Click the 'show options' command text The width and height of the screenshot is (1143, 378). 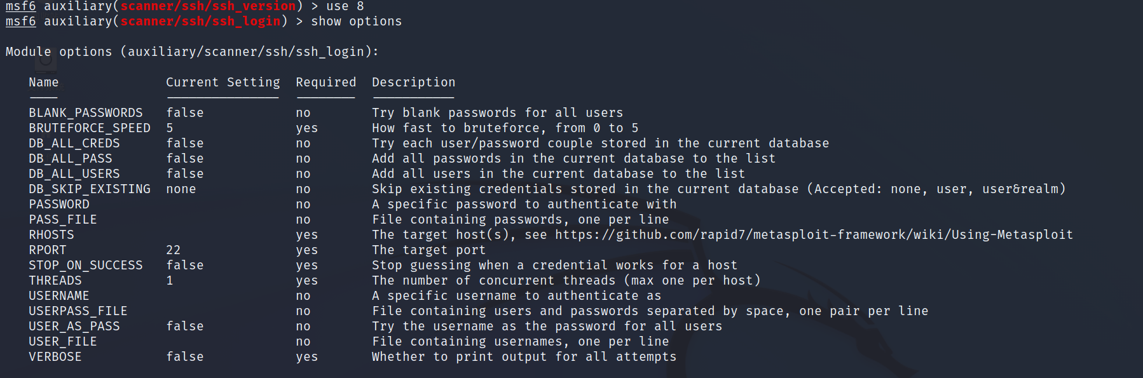(x=356, y=22)
